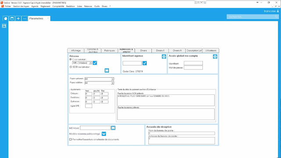281x158 pixels.
Task: Open the Divers menu in menu bar
Action: 104,6
